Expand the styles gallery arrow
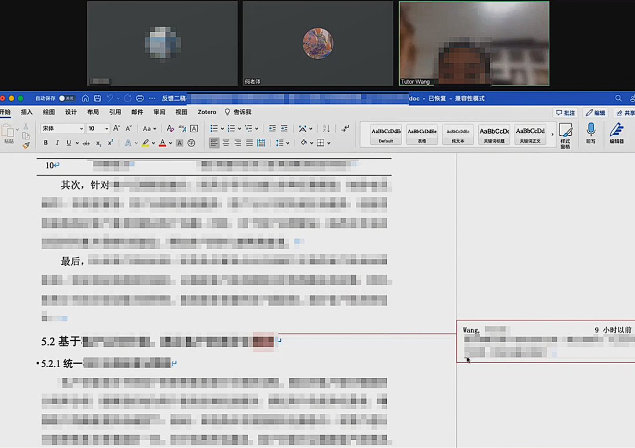635x448 pixels. (x=552, y=135)
